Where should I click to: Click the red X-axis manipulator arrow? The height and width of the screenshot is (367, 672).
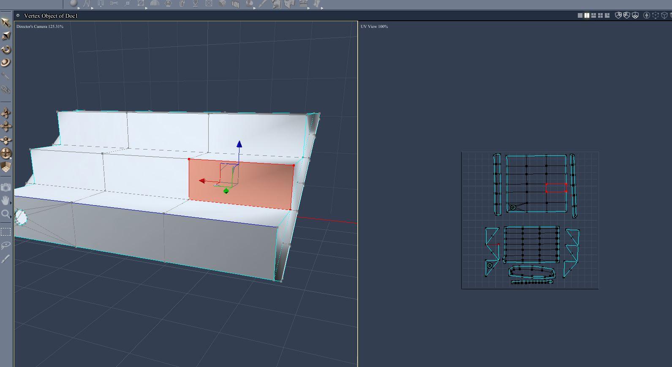click(202, 181)
